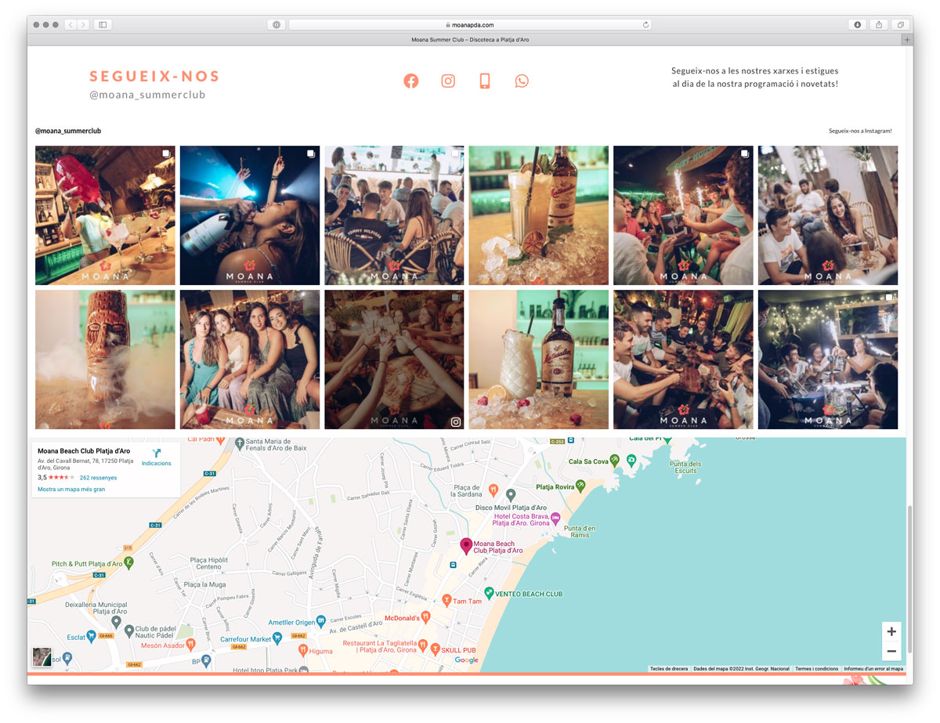Screen dimensions: 940x723
Task: Click the Tam Tam restaurant marker
Action: 446,601
